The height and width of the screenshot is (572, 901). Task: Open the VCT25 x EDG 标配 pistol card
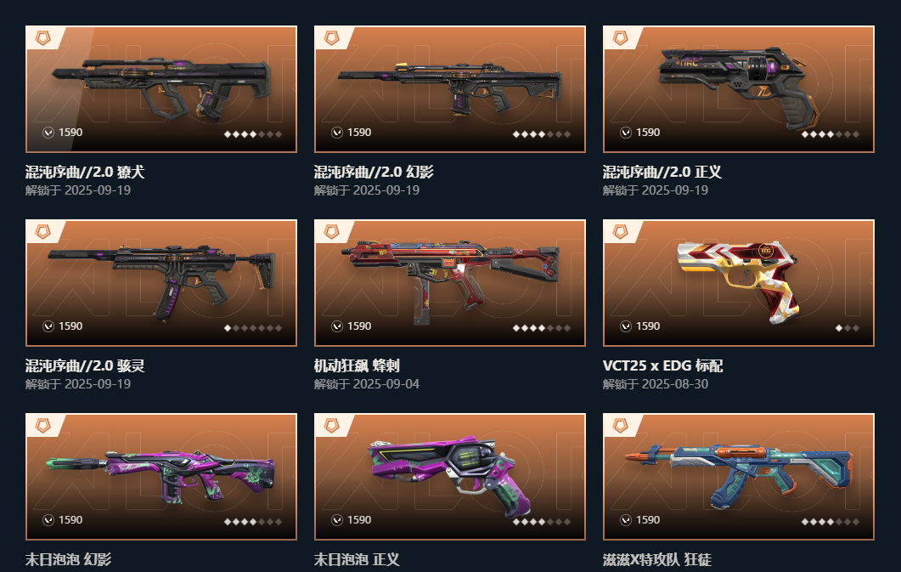point(739,283)
